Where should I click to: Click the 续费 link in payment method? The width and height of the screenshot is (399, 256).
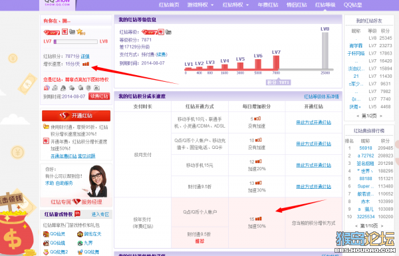click(161, 55)
